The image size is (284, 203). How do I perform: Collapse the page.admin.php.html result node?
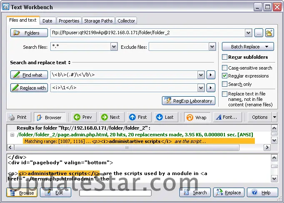click(x=12, y=135)
